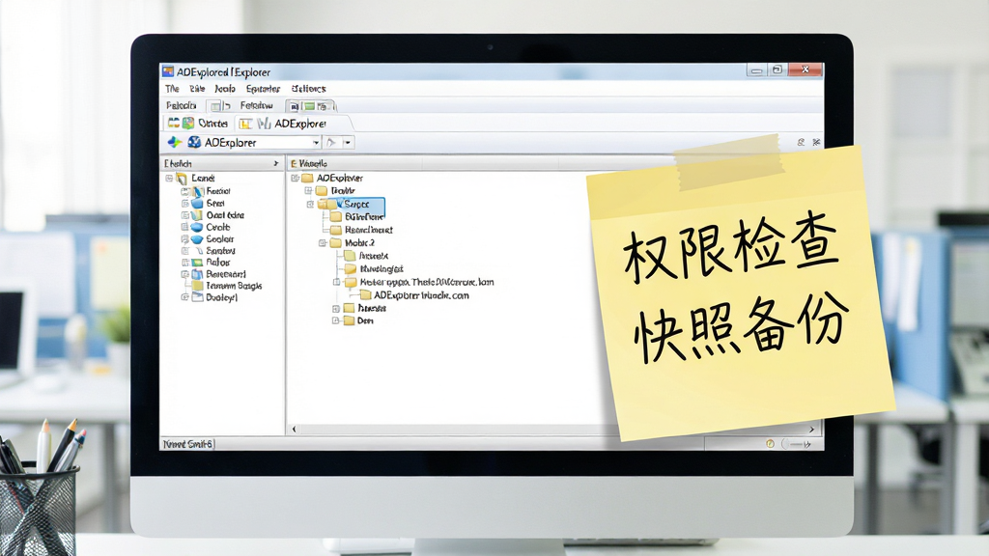Click the icon beside 'Dualoyrl'
This screenshot has width=989, height=556.
point(197,297)
